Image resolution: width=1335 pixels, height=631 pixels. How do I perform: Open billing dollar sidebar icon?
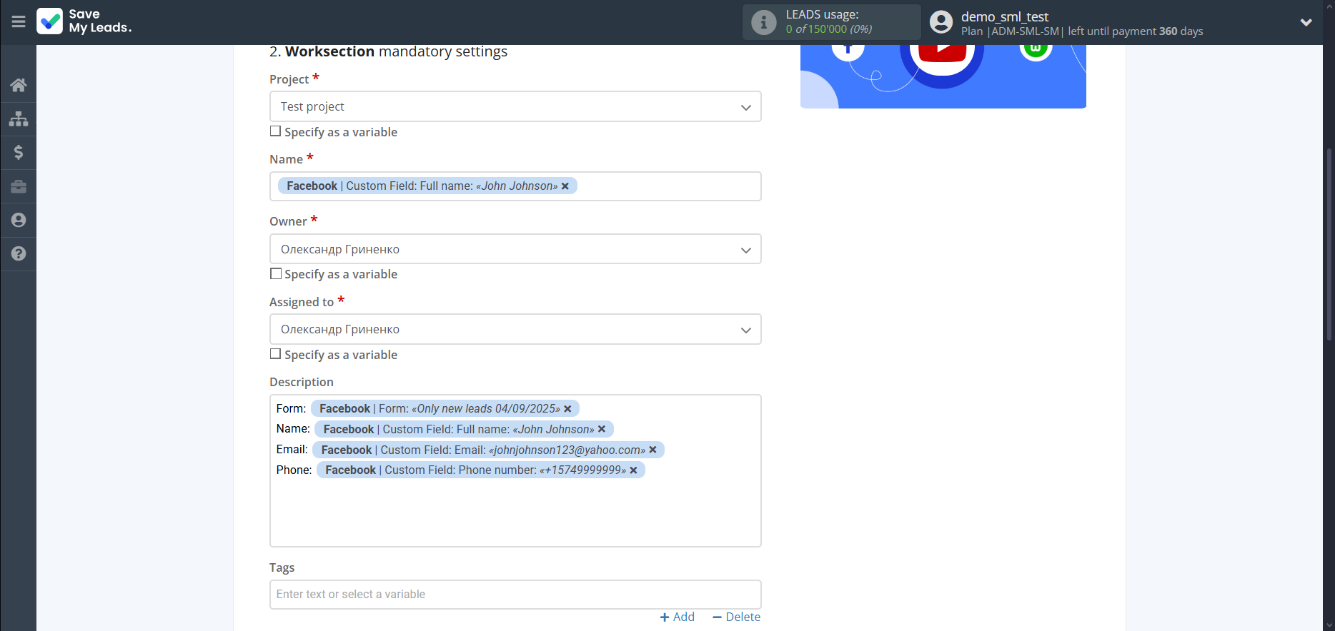(19, 152)
